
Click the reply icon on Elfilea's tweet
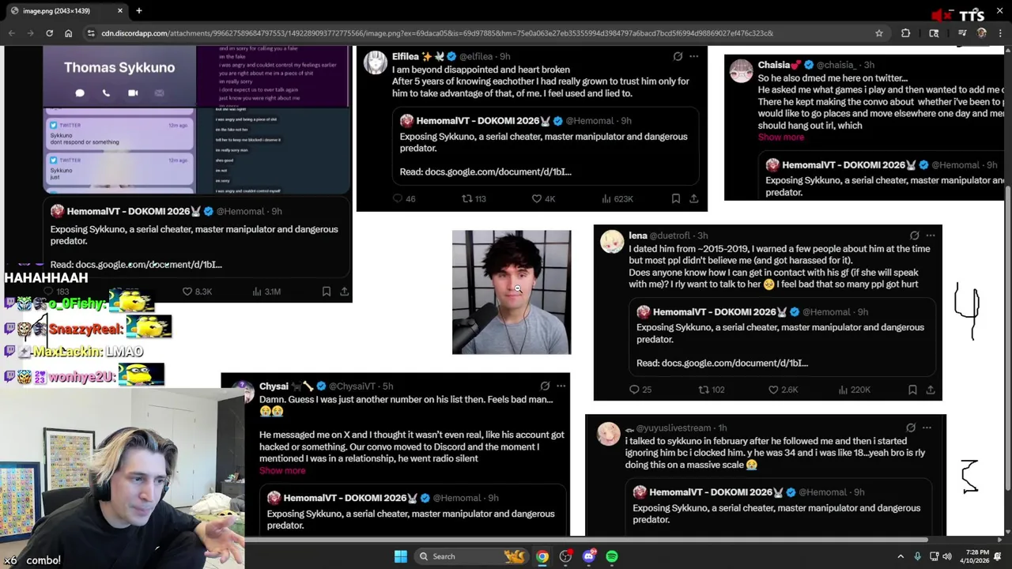click(x=398, y=198)
